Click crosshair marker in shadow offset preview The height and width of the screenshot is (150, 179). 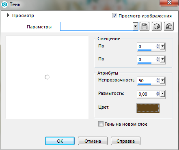[x=47, y=77]
